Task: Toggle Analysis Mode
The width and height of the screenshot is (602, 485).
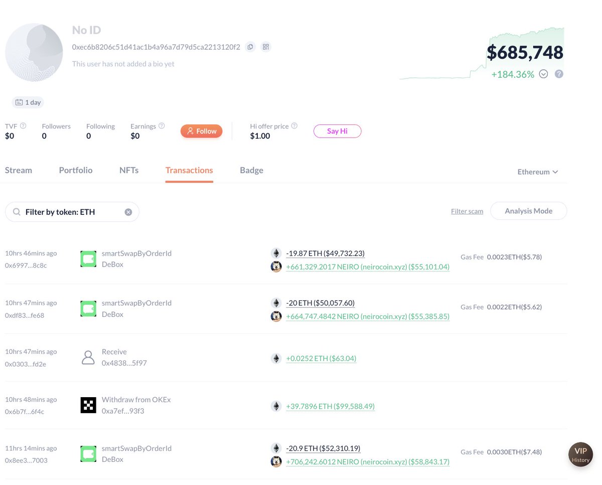Action: pyautogui.click(x=528, y=211)
